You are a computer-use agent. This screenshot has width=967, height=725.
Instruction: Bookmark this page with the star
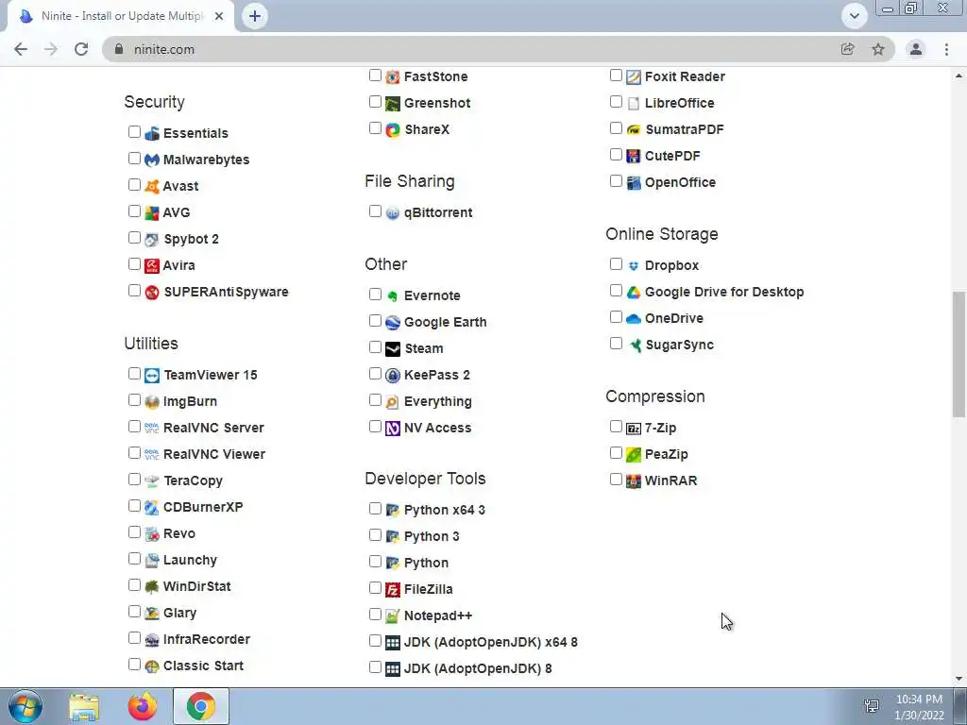pyautogui.click(x=878, y=49)
